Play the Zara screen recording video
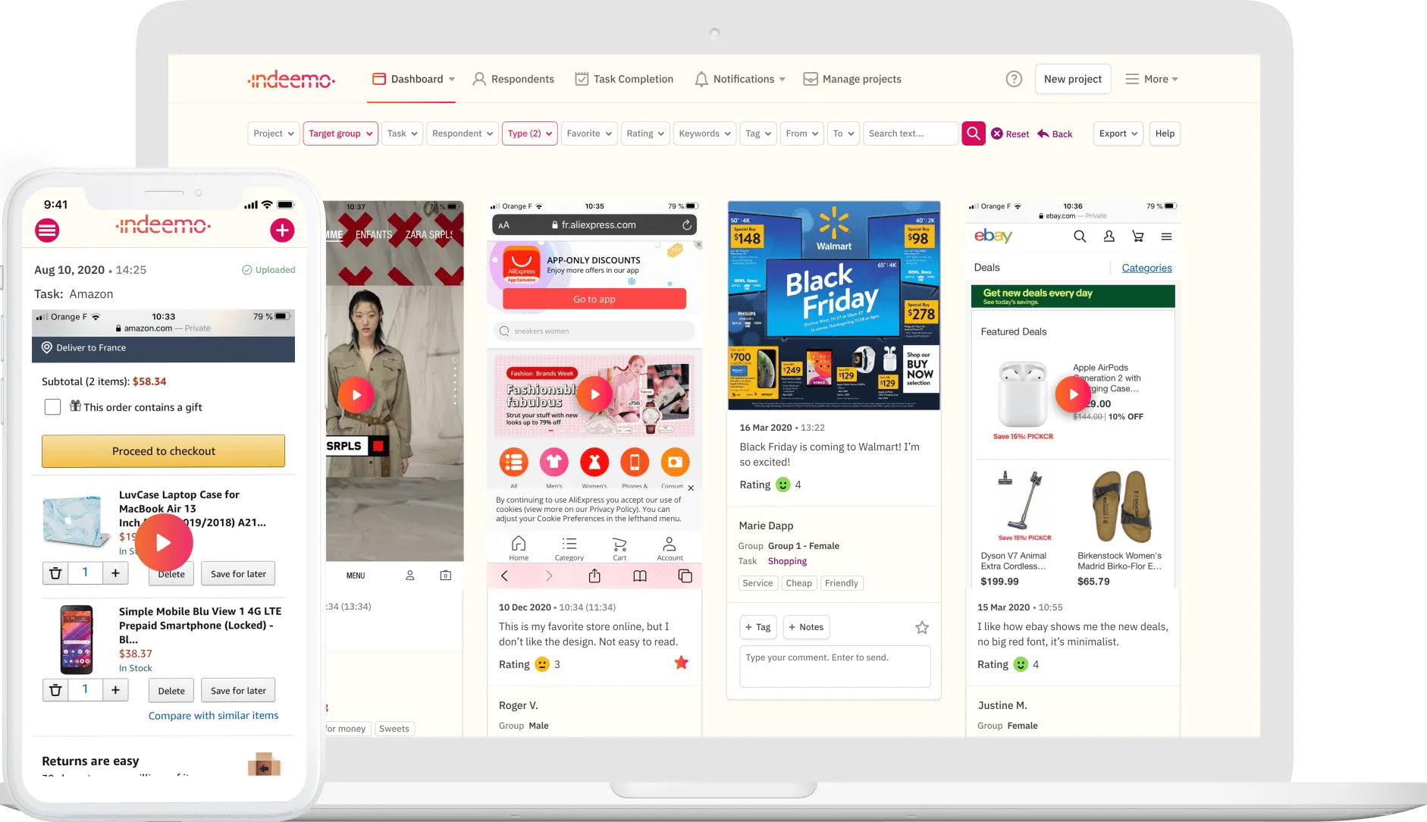The image size is (1427, 822). click(356, 394)
